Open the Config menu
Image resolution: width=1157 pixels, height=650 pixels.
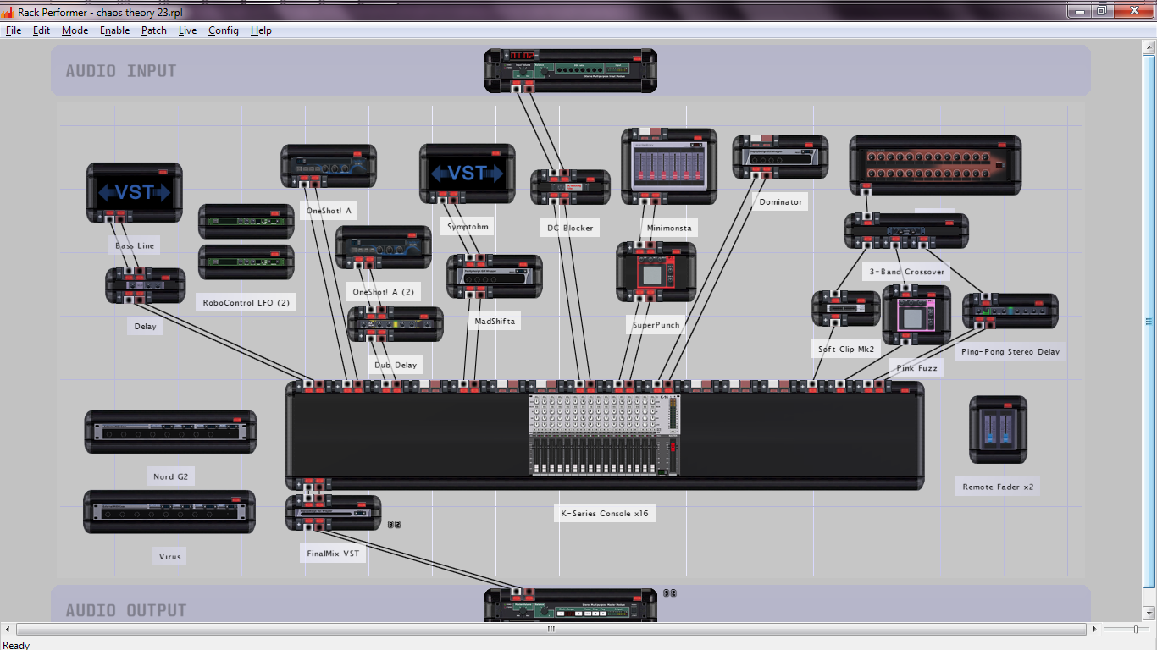[x=224, y=30]
